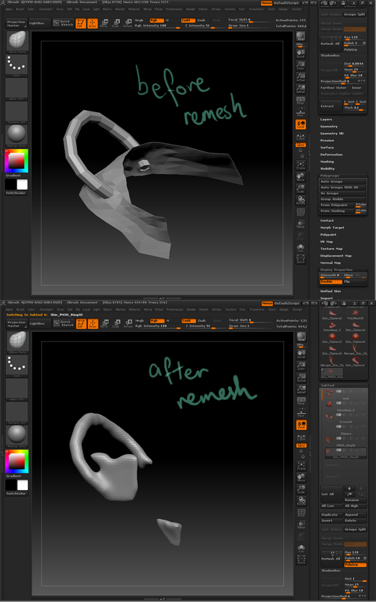The width and height of the screenshot is (376, 602).
Task: Expand the Geometry subpalette in top screenshot
Action: click(329, 127)
